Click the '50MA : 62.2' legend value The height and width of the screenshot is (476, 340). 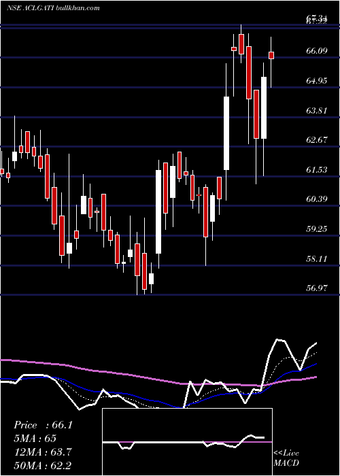click(43, 465)
